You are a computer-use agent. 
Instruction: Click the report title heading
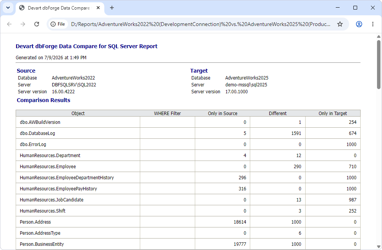point(86,46)
